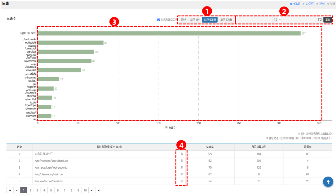
Task: Click the gear icon for /course/active/detail.do
Action: (x=182, y=181)
